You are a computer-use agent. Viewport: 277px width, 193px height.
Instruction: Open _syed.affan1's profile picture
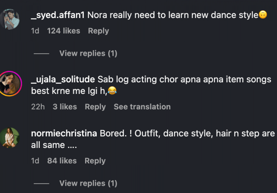pos(10,19)
